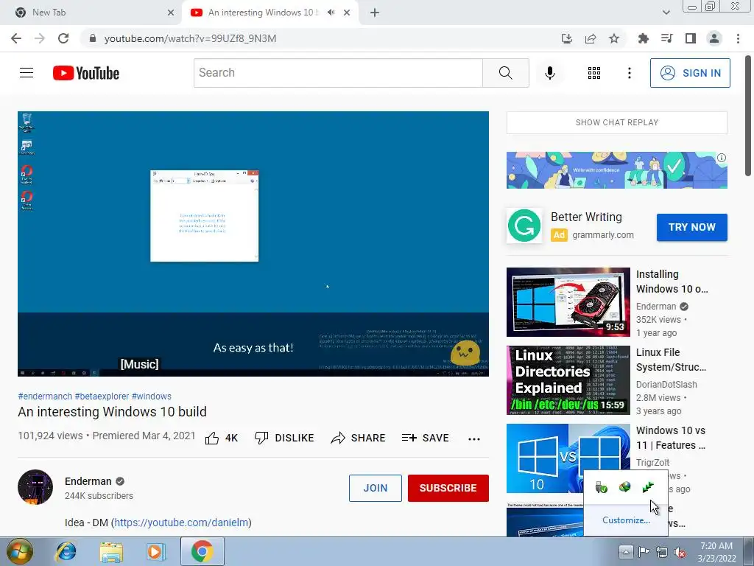Open Chrome tab search dropdown arrow
Viewport: 754px width, 566px height.
(x=666, y=13)
